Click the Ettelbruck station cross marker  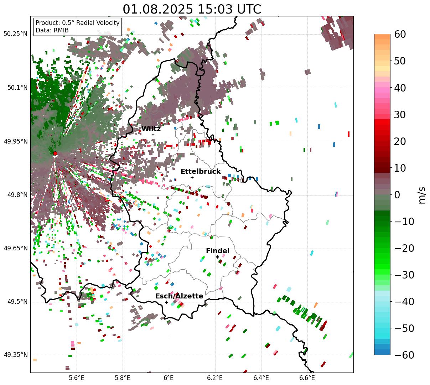pos(192,177)
